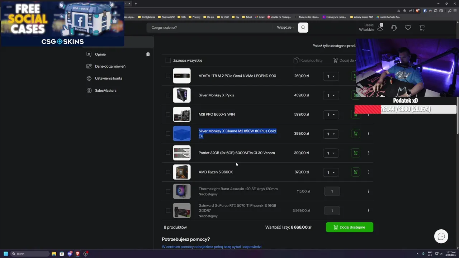This screenshot has width=459, height=258.
Task: Open the Wszędzie search category dropdown
Action: point(285,28)
